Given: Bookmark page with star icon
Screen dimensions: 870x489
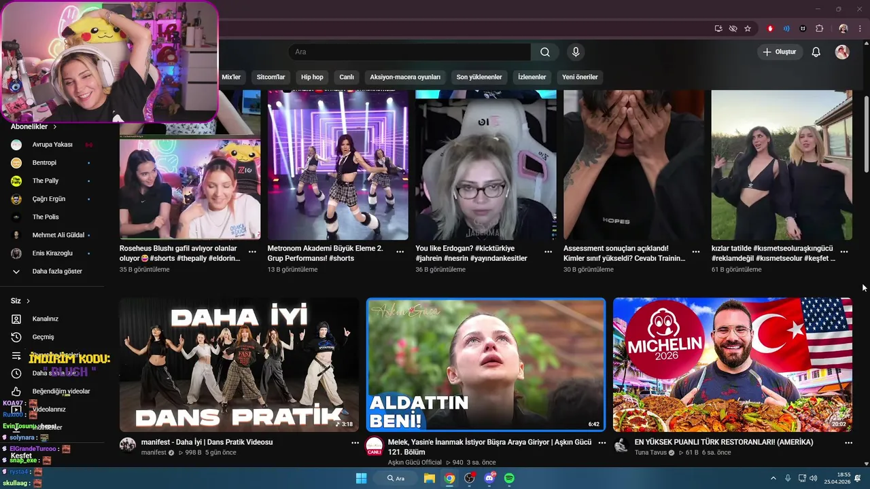Looking at the screenshot, I should [x=748, y=29].
